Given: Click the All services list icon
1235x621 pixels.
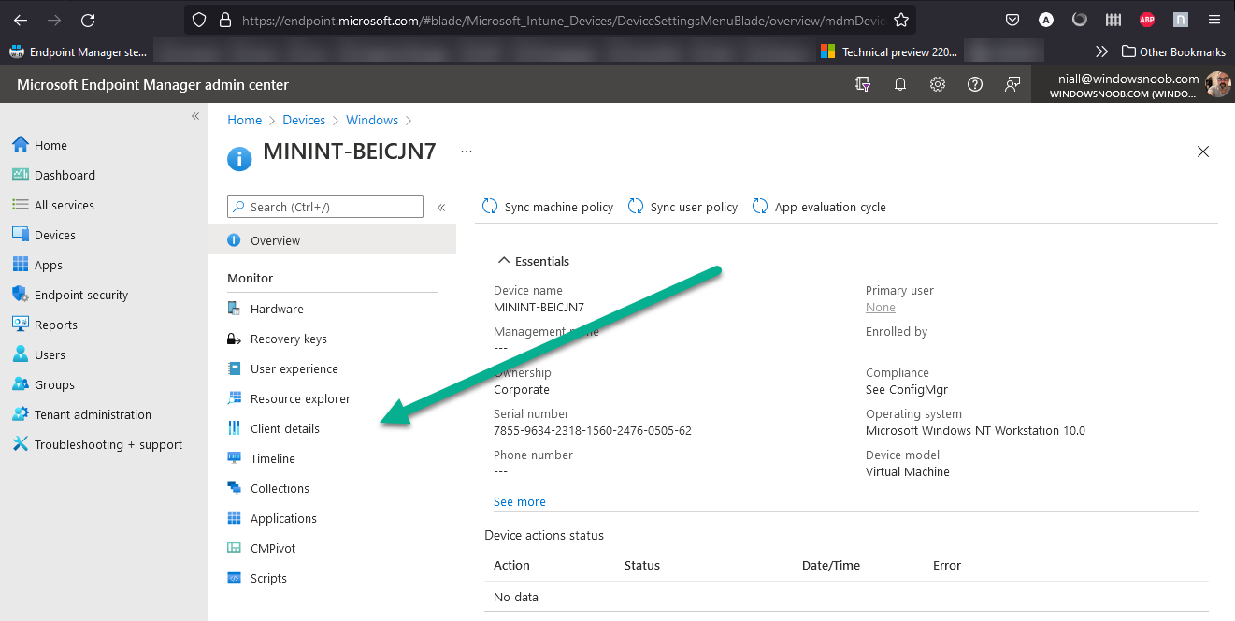Looking at the screenshot, I should coord(21,205).
